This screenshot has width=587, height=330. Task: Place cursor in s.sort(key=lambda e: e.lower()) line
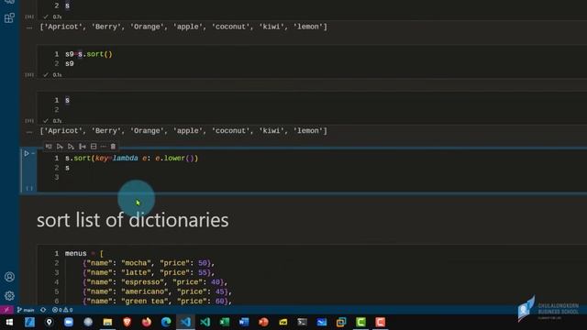(x=132, y=159)
